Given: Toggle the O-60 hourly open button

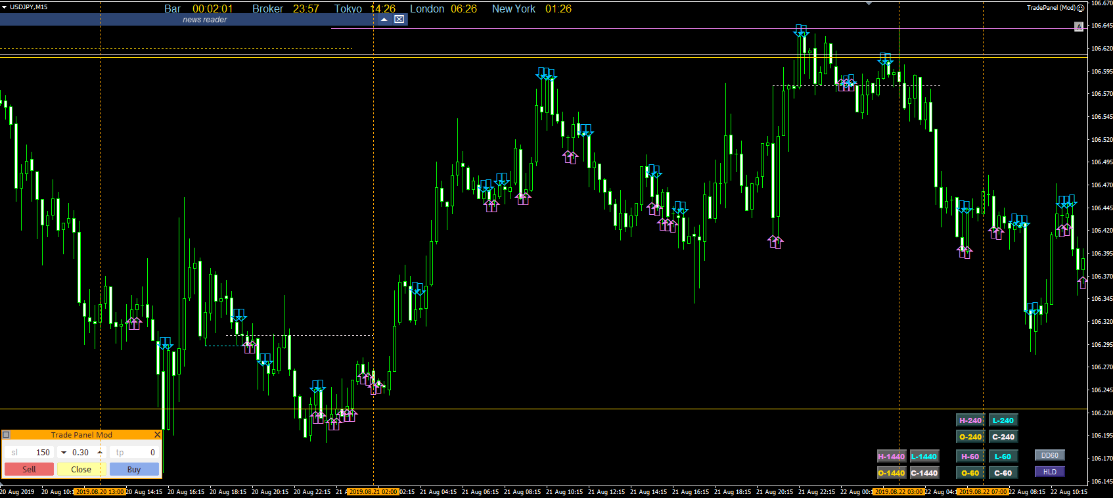Looking at the screenshot, I should pyautogui.click(x=970, y=473).
